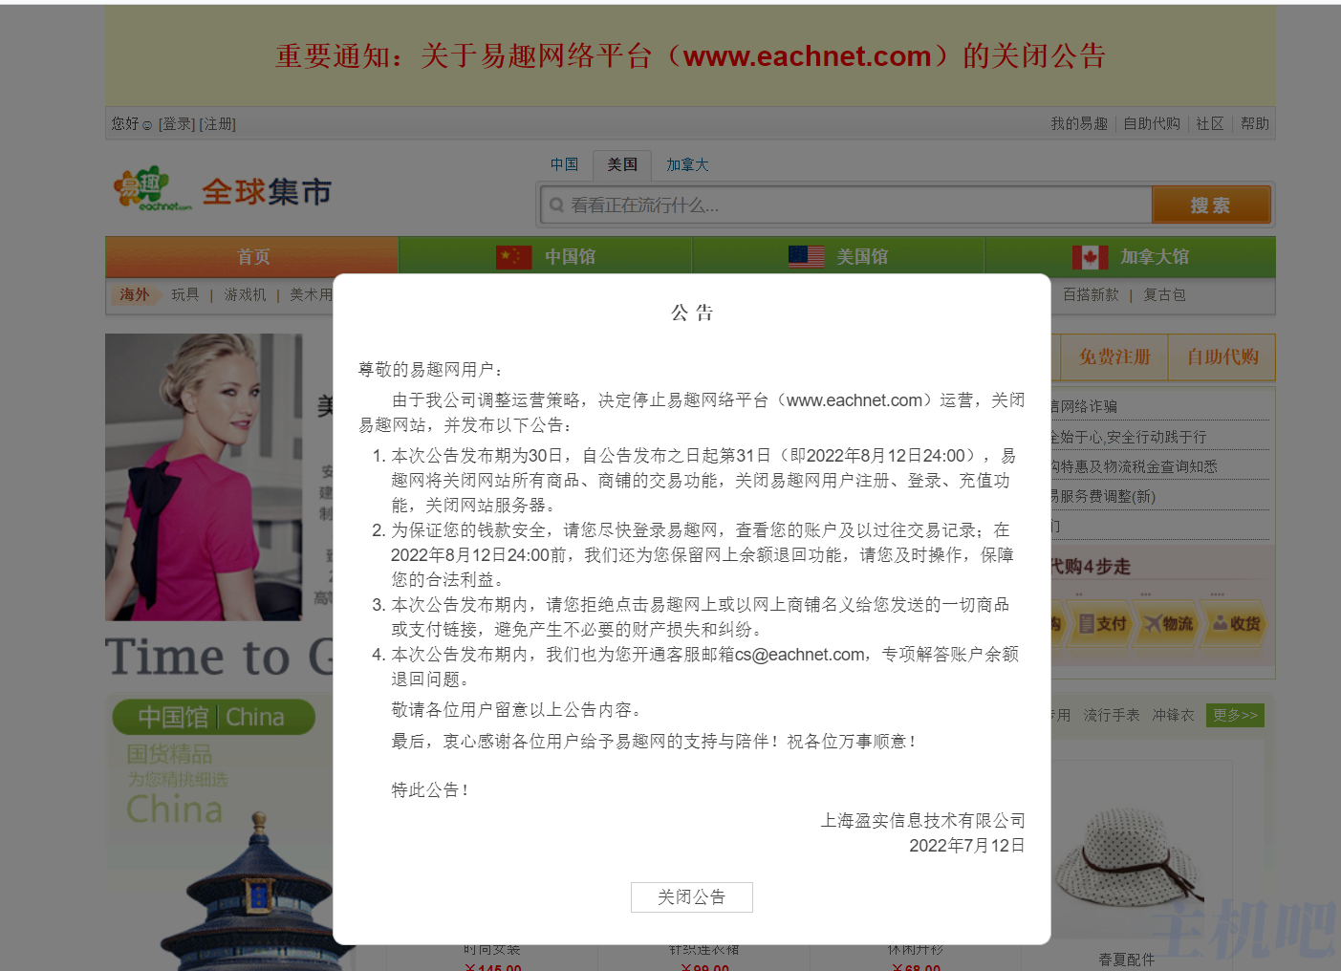
Task: Select the 美国 search tab
Action: (x=622, y=164)
